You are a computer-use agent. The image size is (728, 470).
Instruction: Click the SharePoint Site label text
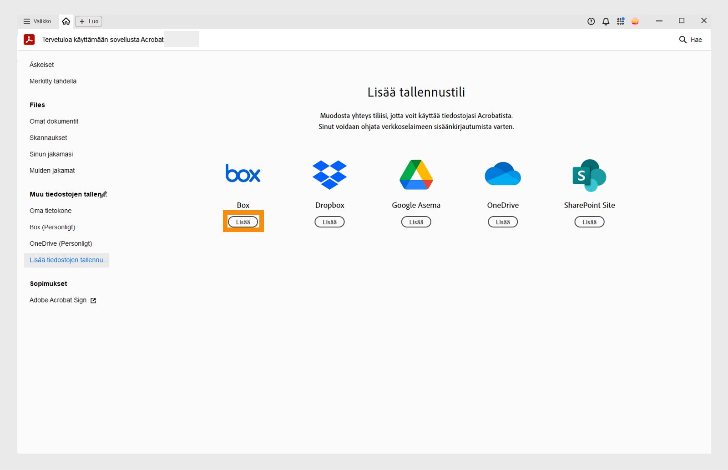pos(590,205)
